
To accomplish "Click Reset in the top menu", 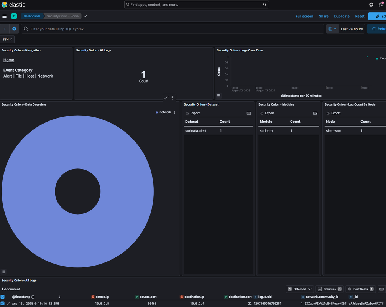I will [360, 16].
